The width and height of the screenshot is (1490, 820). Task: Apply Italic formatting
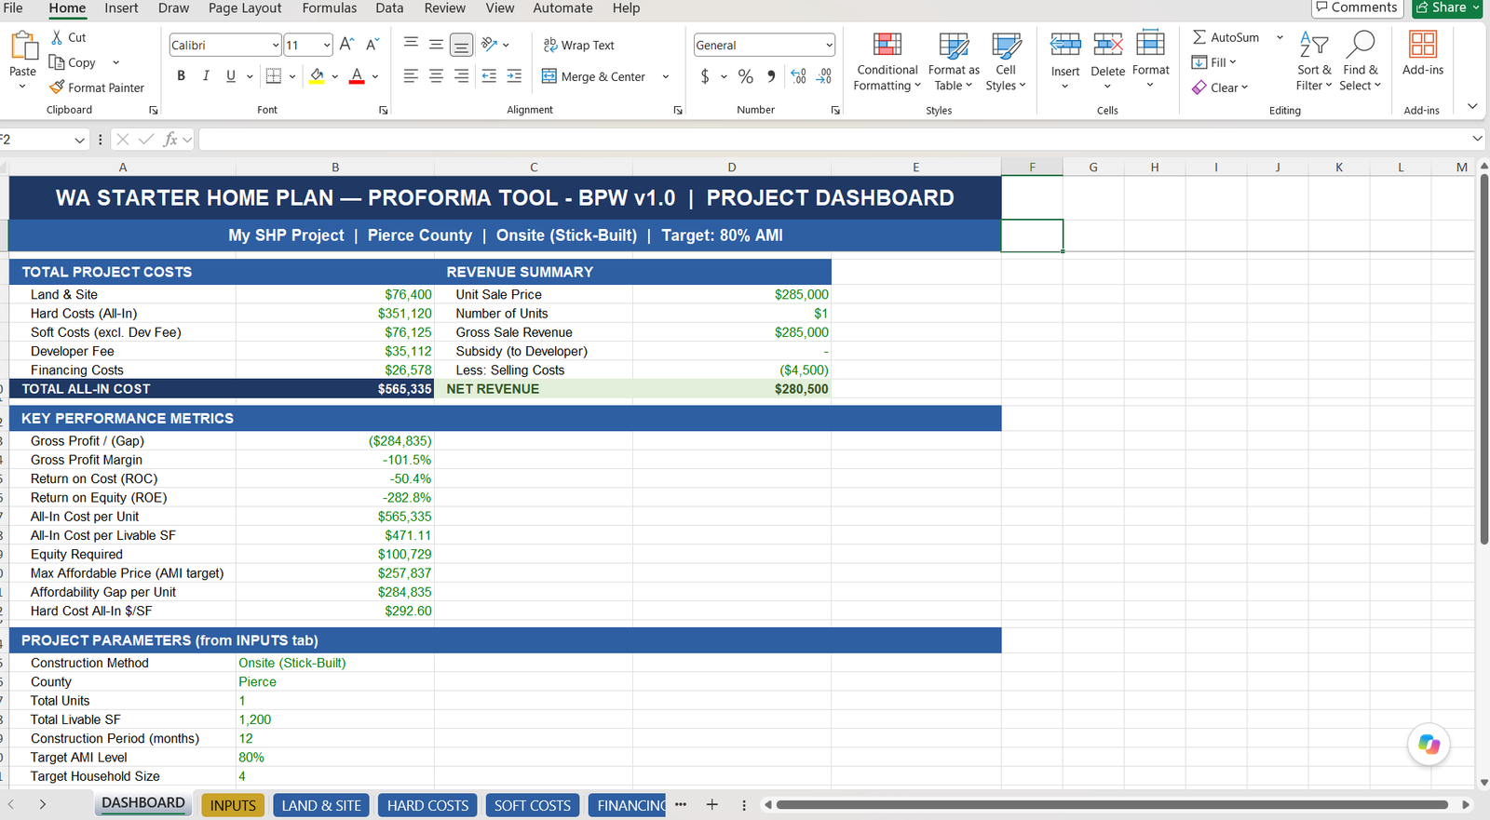tap(206, 76)
